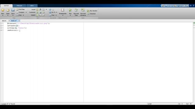This screenshot has width=195, height=109.
Task: Switch to the test.m file tab
Action: click(x=4, y=21)
